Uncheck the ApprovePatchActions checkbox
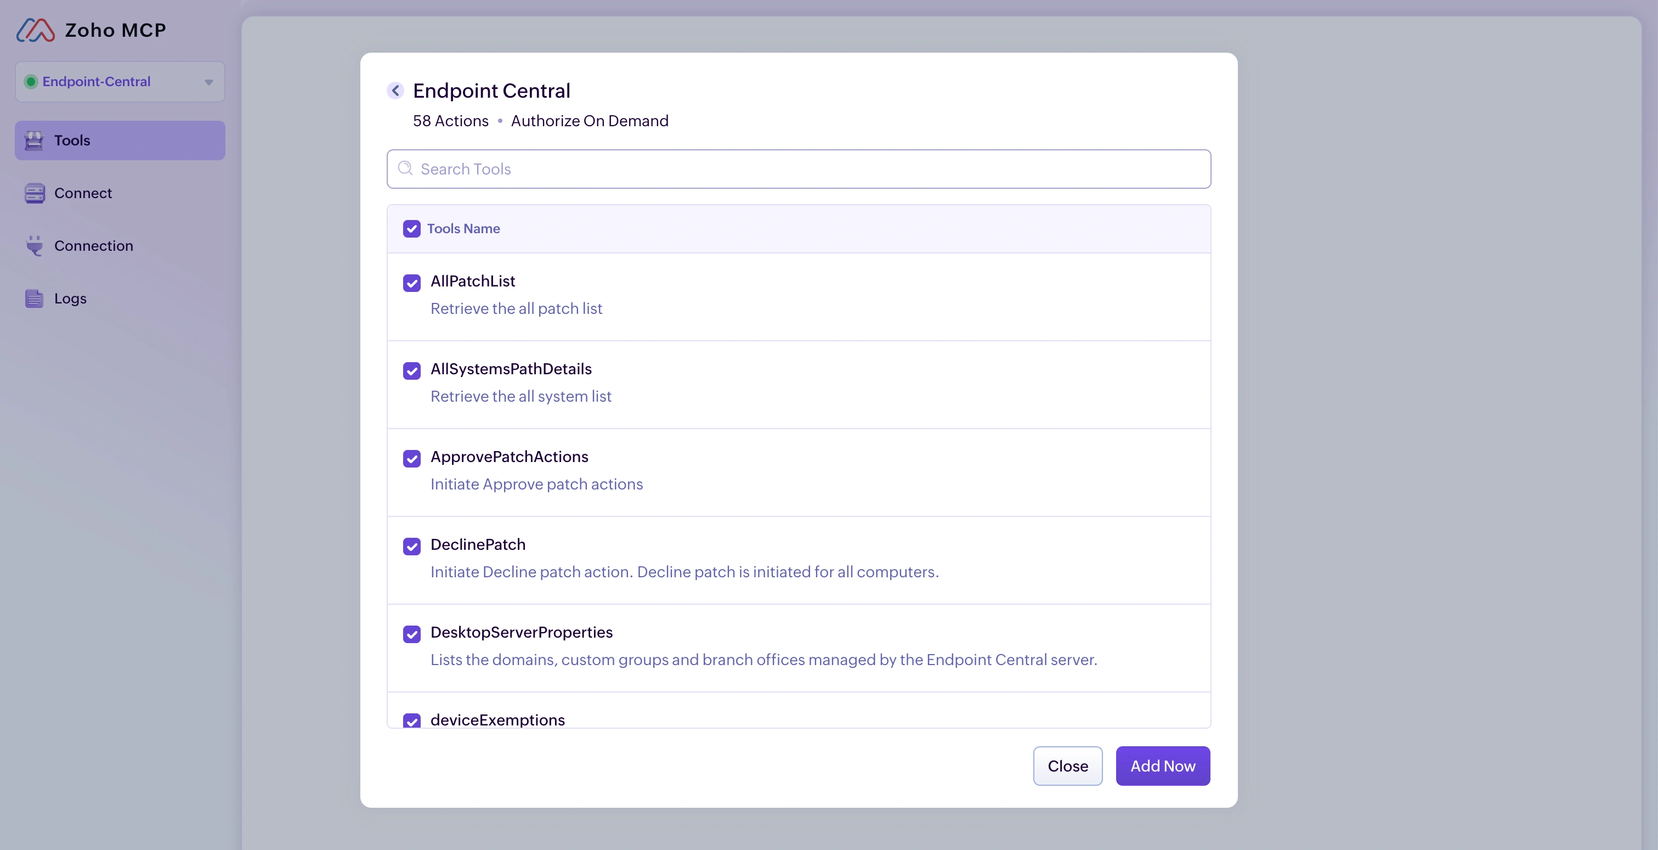This screenshot has height=850, width=1658. tap(412, 459)
